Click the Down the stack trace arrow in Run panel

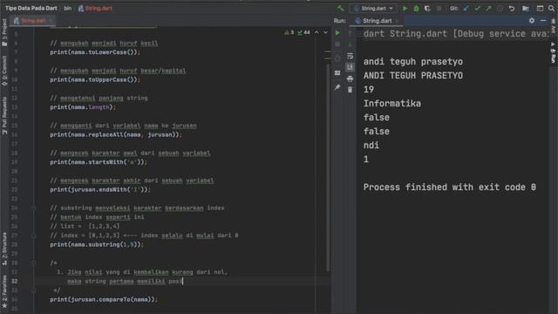[x=350, y=44]
